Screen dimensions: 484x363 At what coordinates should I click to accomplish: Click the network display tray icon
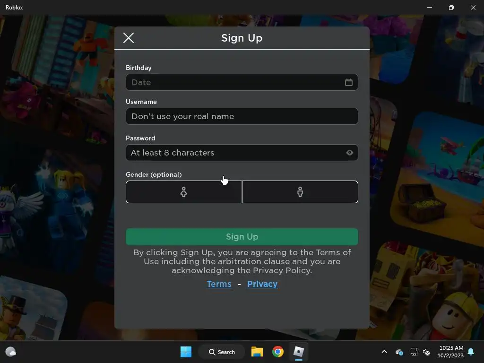point(414,352)
